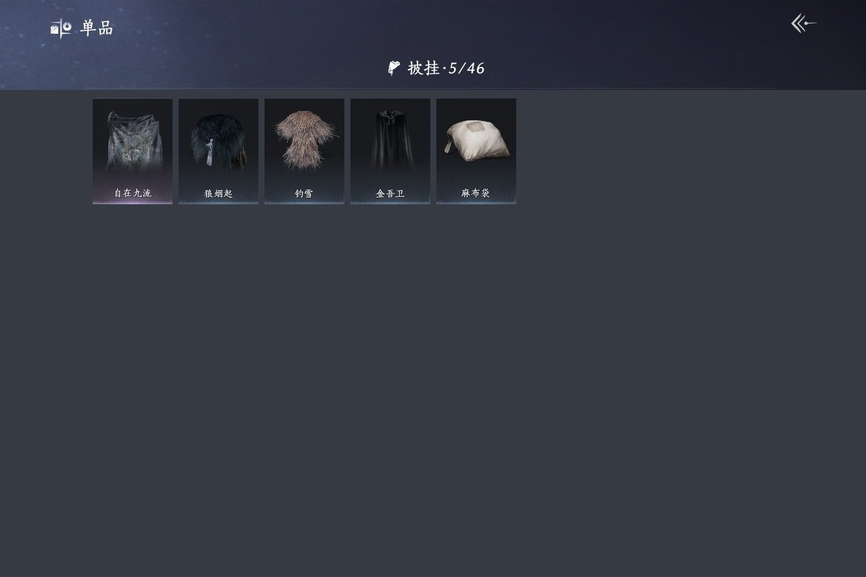This screenshot has height=577, width=866.
Task: Select the 狼烟起 black fur mantle image
Action: [x=219, y=141]
